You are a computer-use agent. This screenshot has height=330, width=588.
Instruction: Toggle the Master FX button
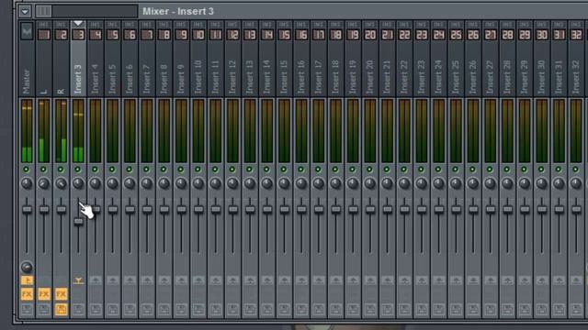[x=27, y=294]
